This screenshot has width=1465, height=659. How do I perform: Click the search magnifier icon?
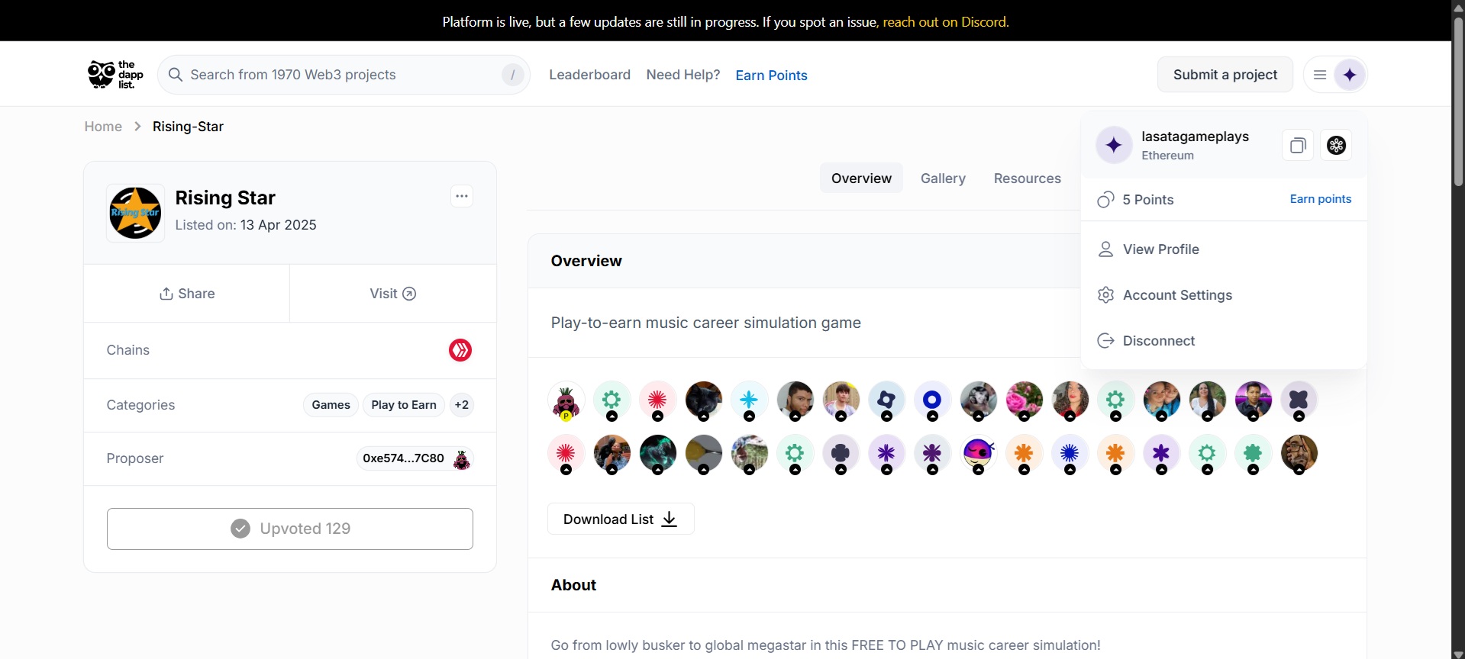175,75
